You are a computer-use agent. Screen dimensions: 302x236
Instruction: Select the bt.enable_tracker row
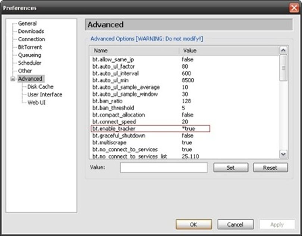150,128
